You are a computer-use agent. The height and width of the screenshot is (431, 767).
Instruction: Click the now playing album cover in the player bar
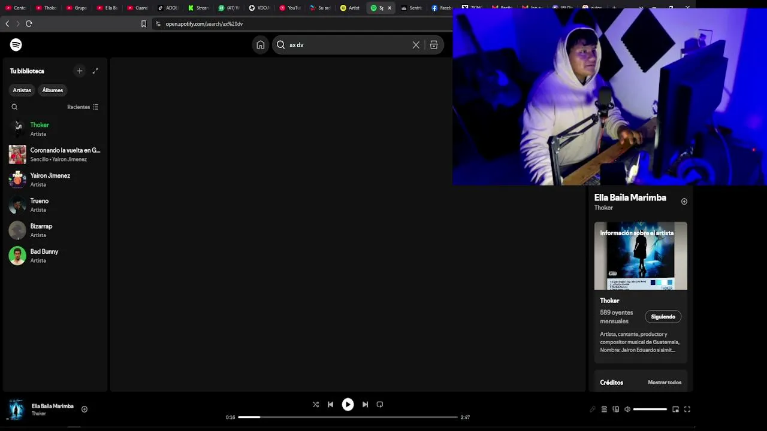(x=16, y=409)
